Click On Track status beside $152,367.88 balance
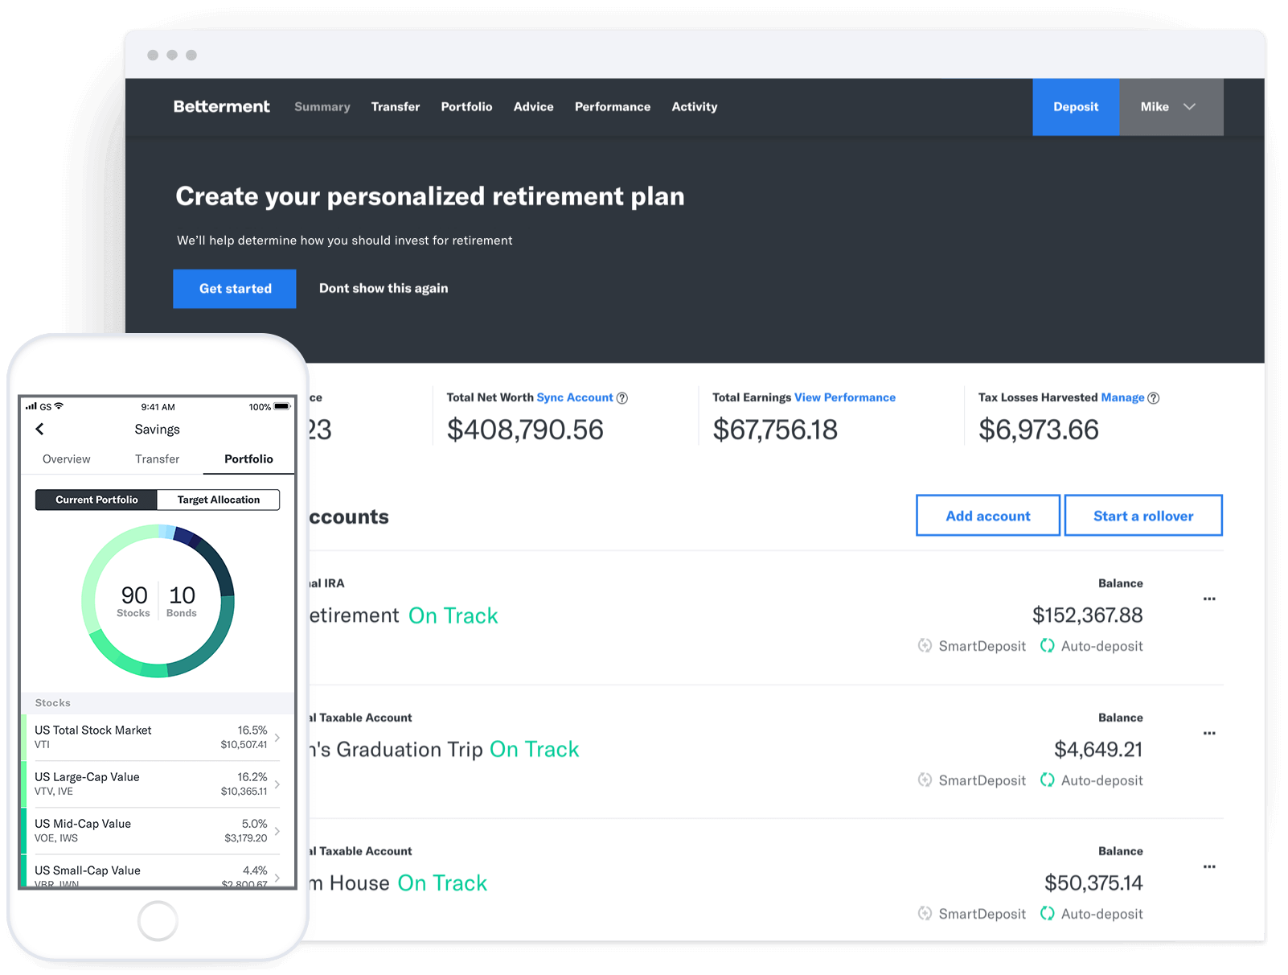This screenshot has height=975, width=1288. pos(453,615)
